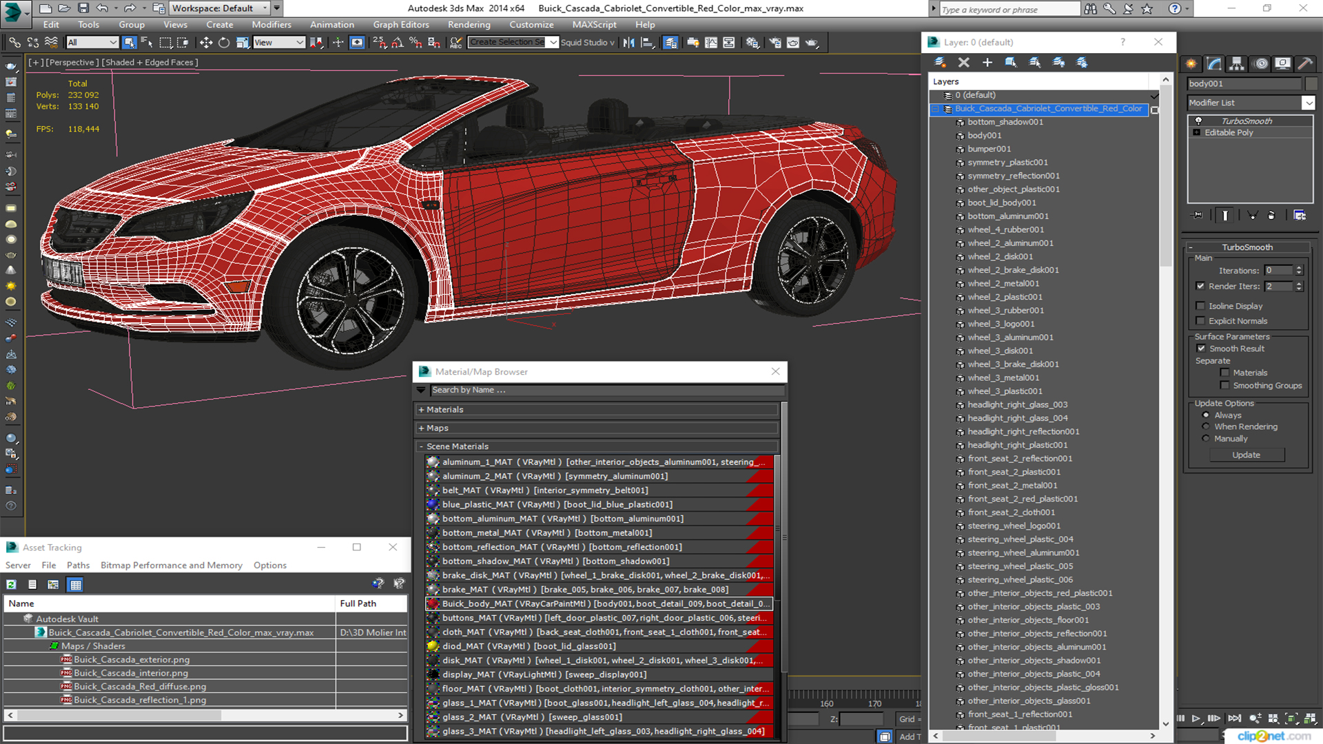Select Buick_body_MAT material row
This screenshot has width=1323, height=744.
599,604
